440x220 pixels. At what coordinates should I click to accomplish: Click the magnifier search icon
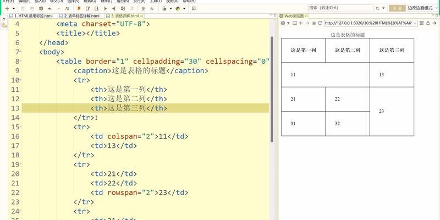pos(377,8)
